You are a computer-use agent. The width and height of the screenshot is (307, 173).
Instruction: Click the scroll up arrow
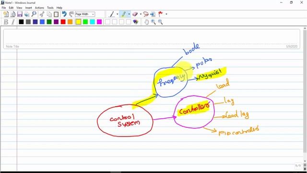coord(305,28)
